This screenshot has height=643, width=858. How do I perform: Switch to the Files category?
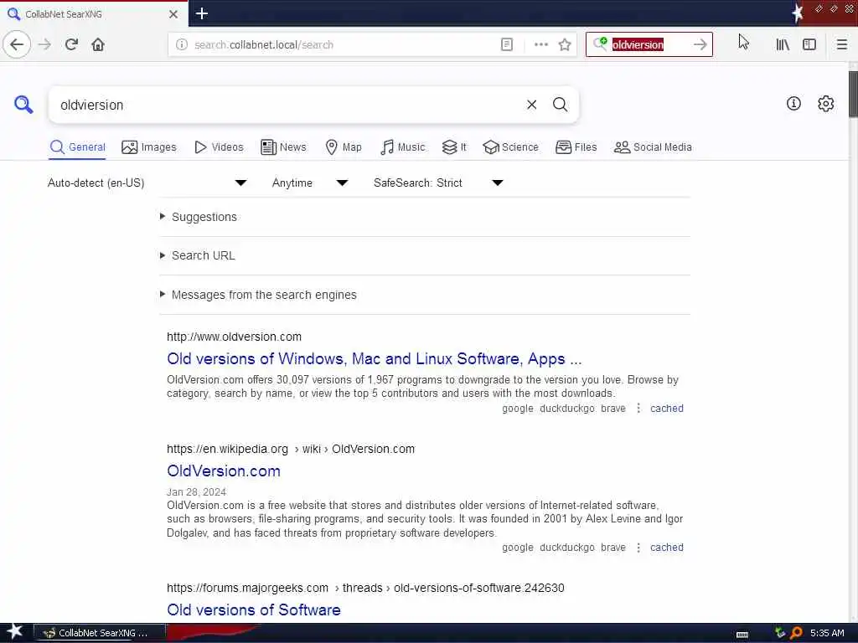(x=576, y=147)
